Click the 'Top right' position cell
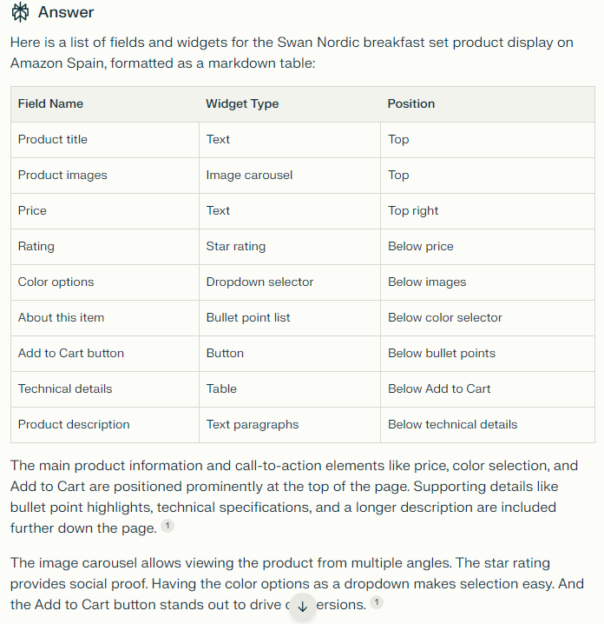This screenshot has width=604, height=624. pyautogui.click(x=413, y=210)
